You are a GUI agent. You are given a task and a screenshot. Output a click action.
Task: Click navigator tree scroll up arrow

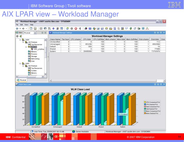coord(45,40)
